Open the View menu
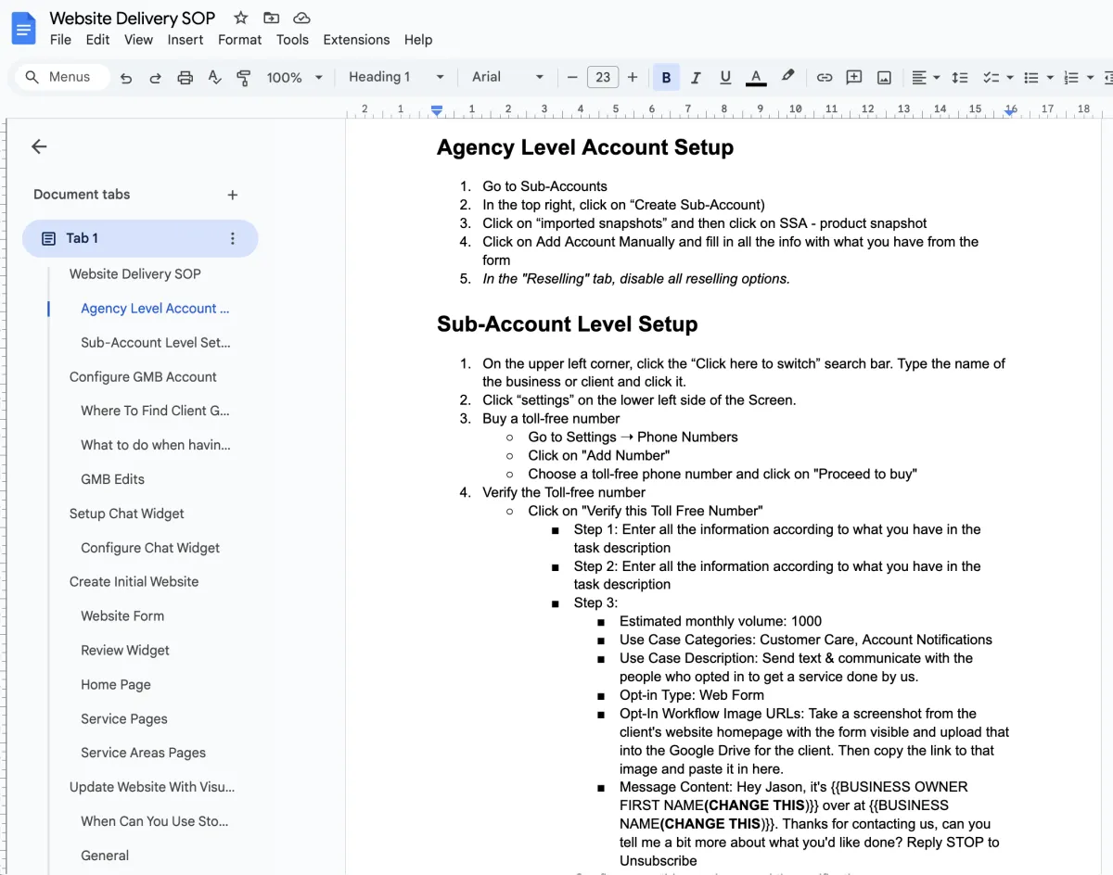 pyautogui.click(x=138, y=40)
